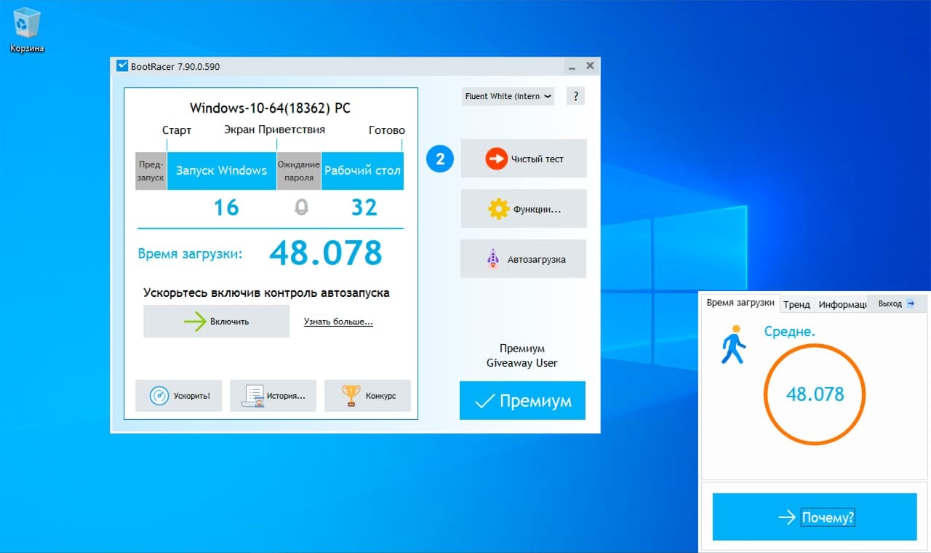This screenshot has width=931, height=553.
Task: Switch to the Тренд tab
Action: tap(796, 305)
